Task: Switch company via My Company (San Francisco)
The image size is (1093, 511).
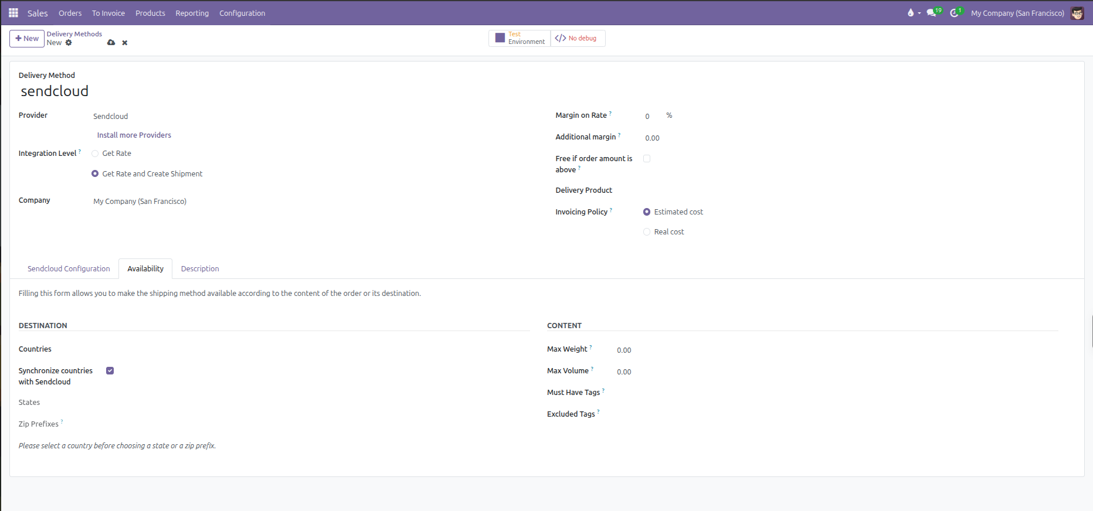Action: coord(1017,13)
